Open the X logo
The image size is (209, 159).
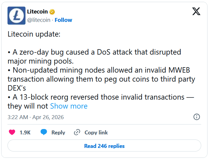point(196,12)
